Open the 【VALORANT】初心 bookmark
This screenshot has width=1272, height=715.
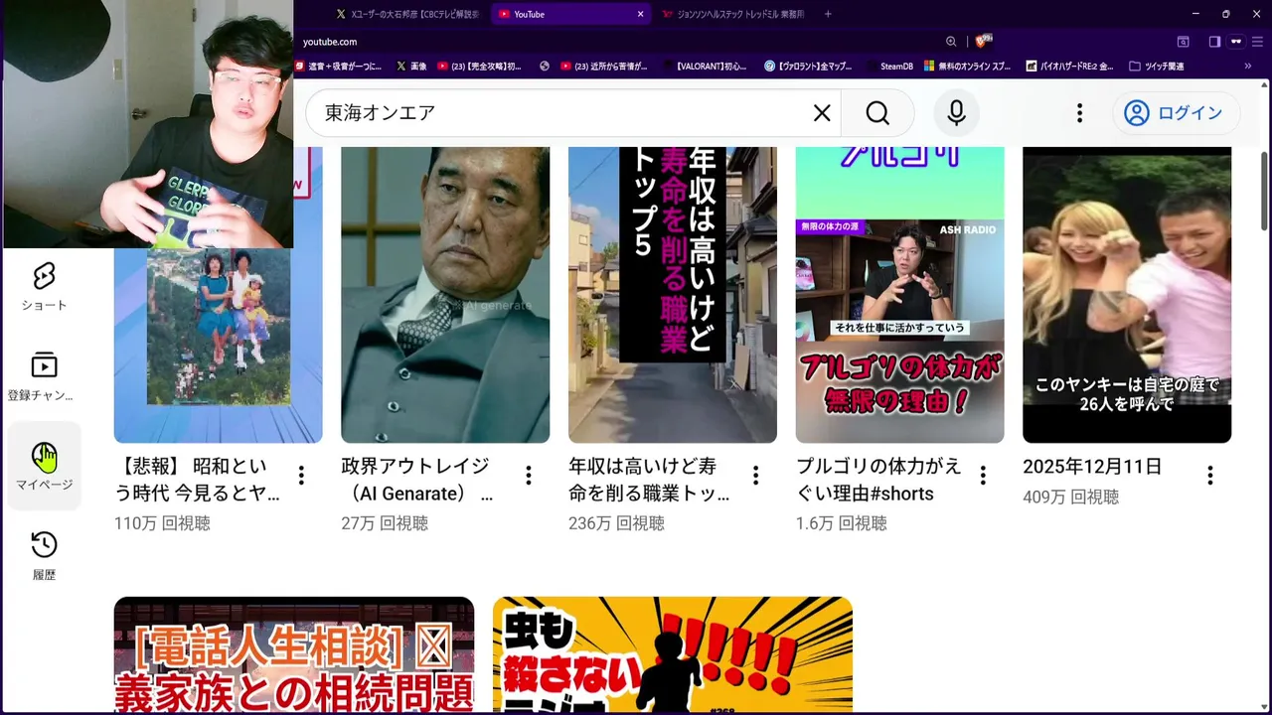(x=705, y=67)
